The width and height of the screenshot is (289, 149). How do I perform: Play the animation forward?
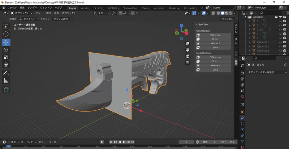pos(124,142)
